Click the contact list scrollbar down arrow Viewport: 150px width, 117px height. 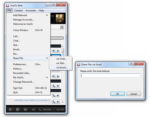tap(63, 102)
